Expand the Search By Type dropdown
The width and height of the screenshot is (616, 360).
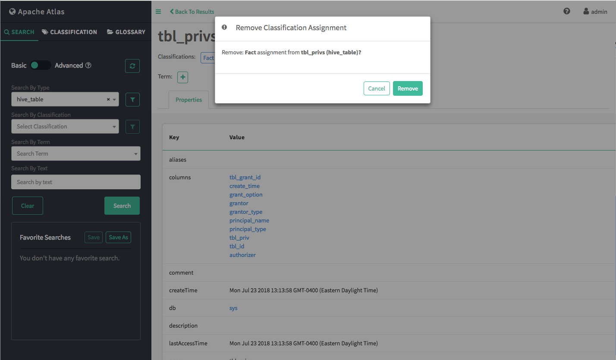(x=65, y=99)
